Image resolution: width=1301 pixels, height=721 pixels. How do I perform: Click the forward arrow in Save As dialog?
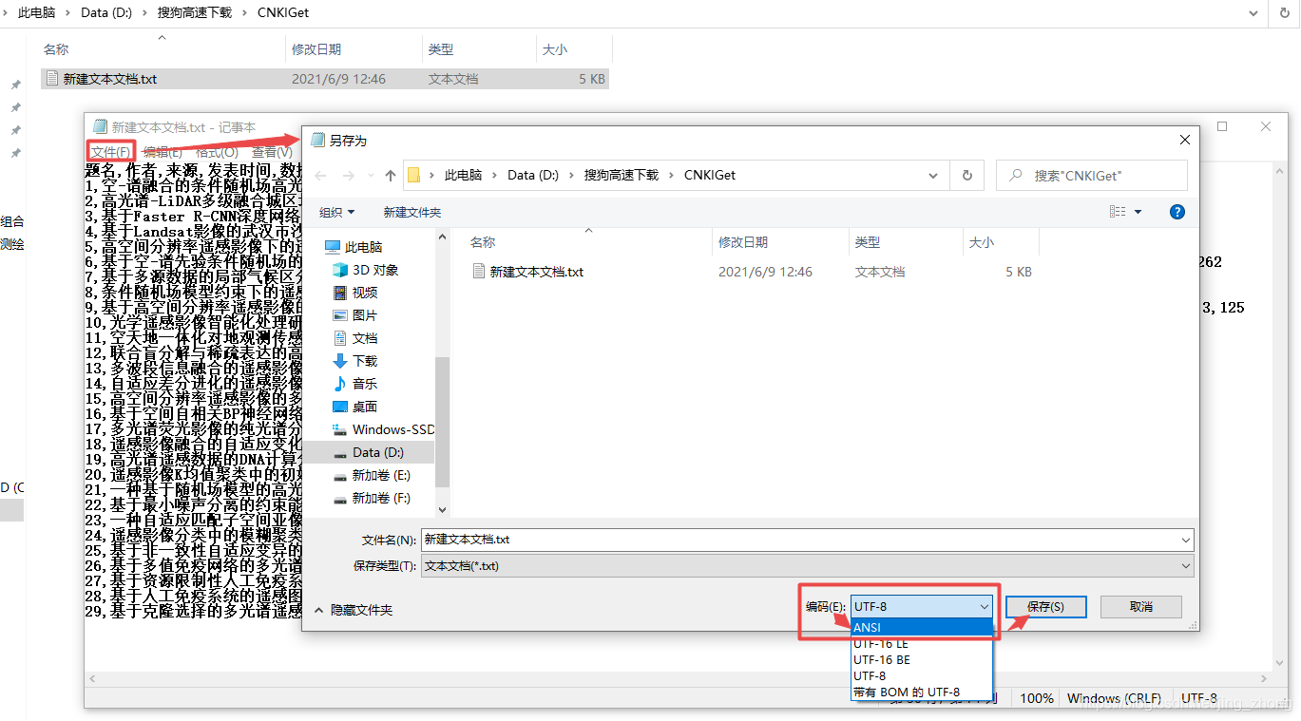(347, 176)
